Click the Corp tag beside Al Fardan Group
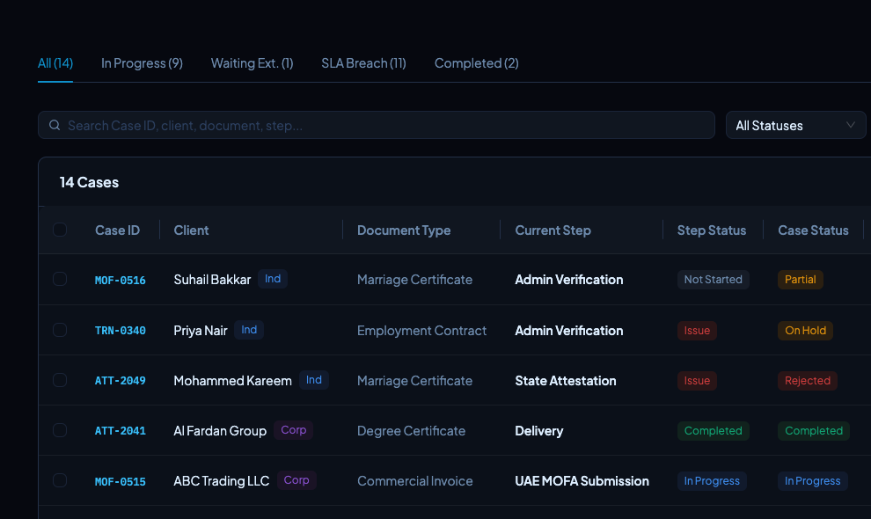The image size is (871, 519). tap(293, 430)
